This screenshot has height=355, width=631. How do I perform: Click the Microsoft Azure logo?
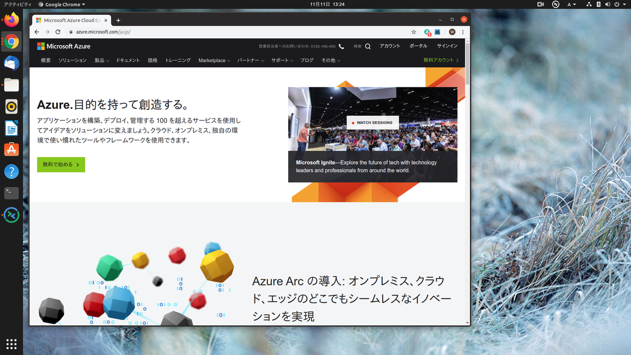[x=64, y=46]
